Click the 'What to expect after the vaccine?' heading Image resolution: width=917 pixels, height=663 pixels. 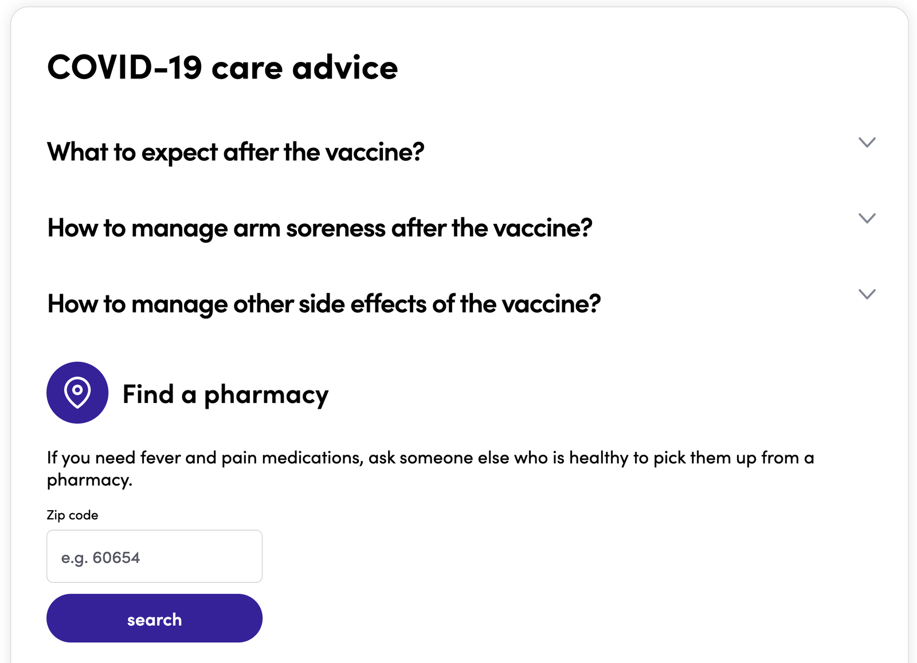pos(236,152)
